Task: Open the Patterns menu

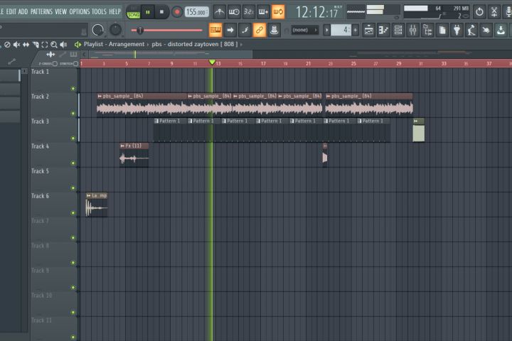Action: (41, 12)
